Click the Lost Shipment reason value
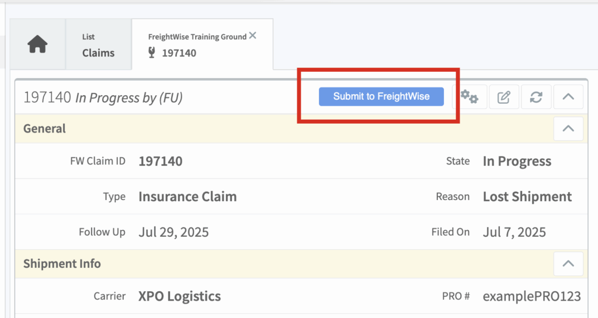Viewport: 598px width, 318px height. click(527, 197)
